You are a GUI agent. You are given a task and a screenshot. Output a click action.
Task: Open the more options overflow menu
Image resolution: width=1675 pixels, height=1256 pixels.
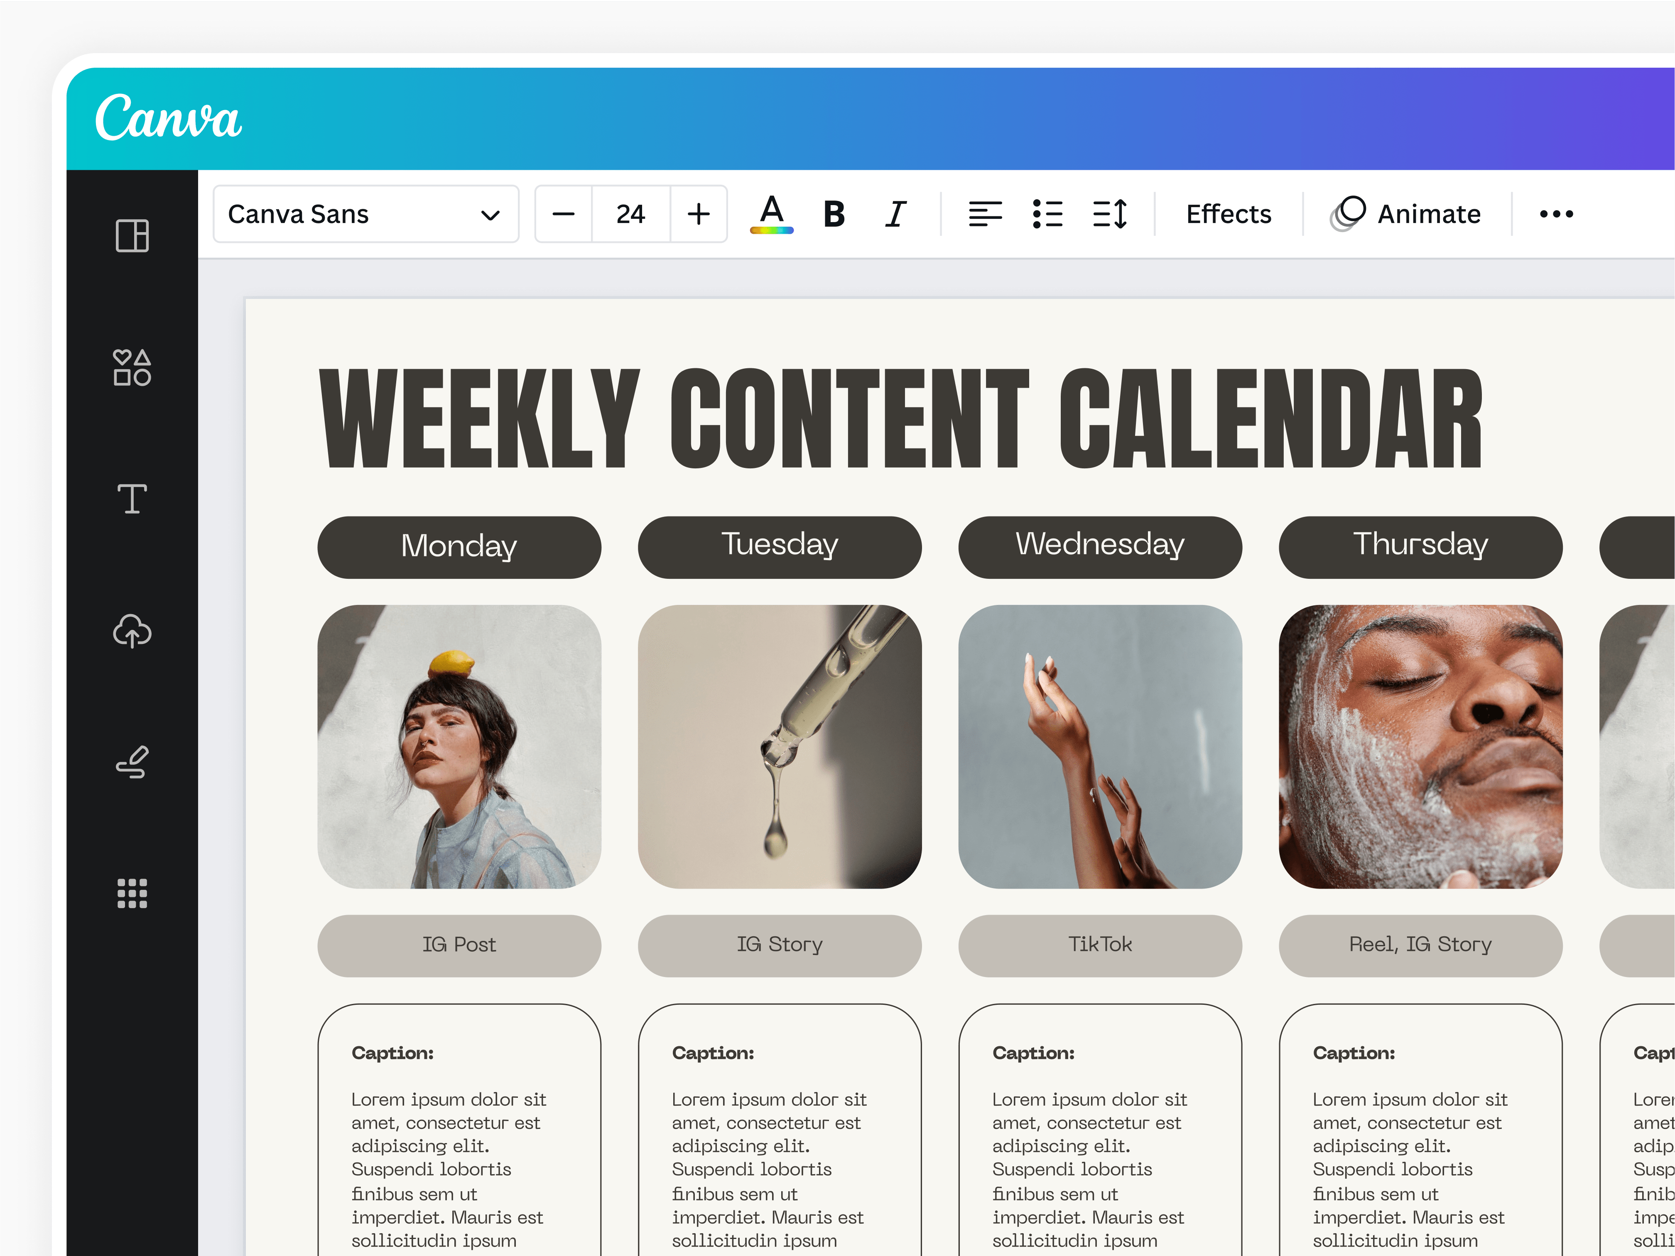click(1555, 214)
